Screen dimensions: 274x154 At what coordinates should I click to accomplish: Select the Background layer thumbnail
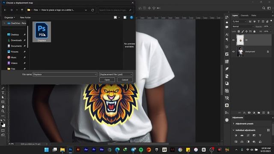[240, 52]
